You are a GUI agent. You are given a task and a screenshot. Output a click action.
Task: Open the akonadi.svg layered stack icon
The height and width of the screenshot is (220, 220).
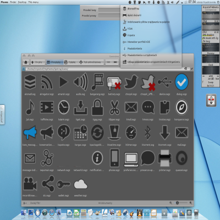point(30,82)
